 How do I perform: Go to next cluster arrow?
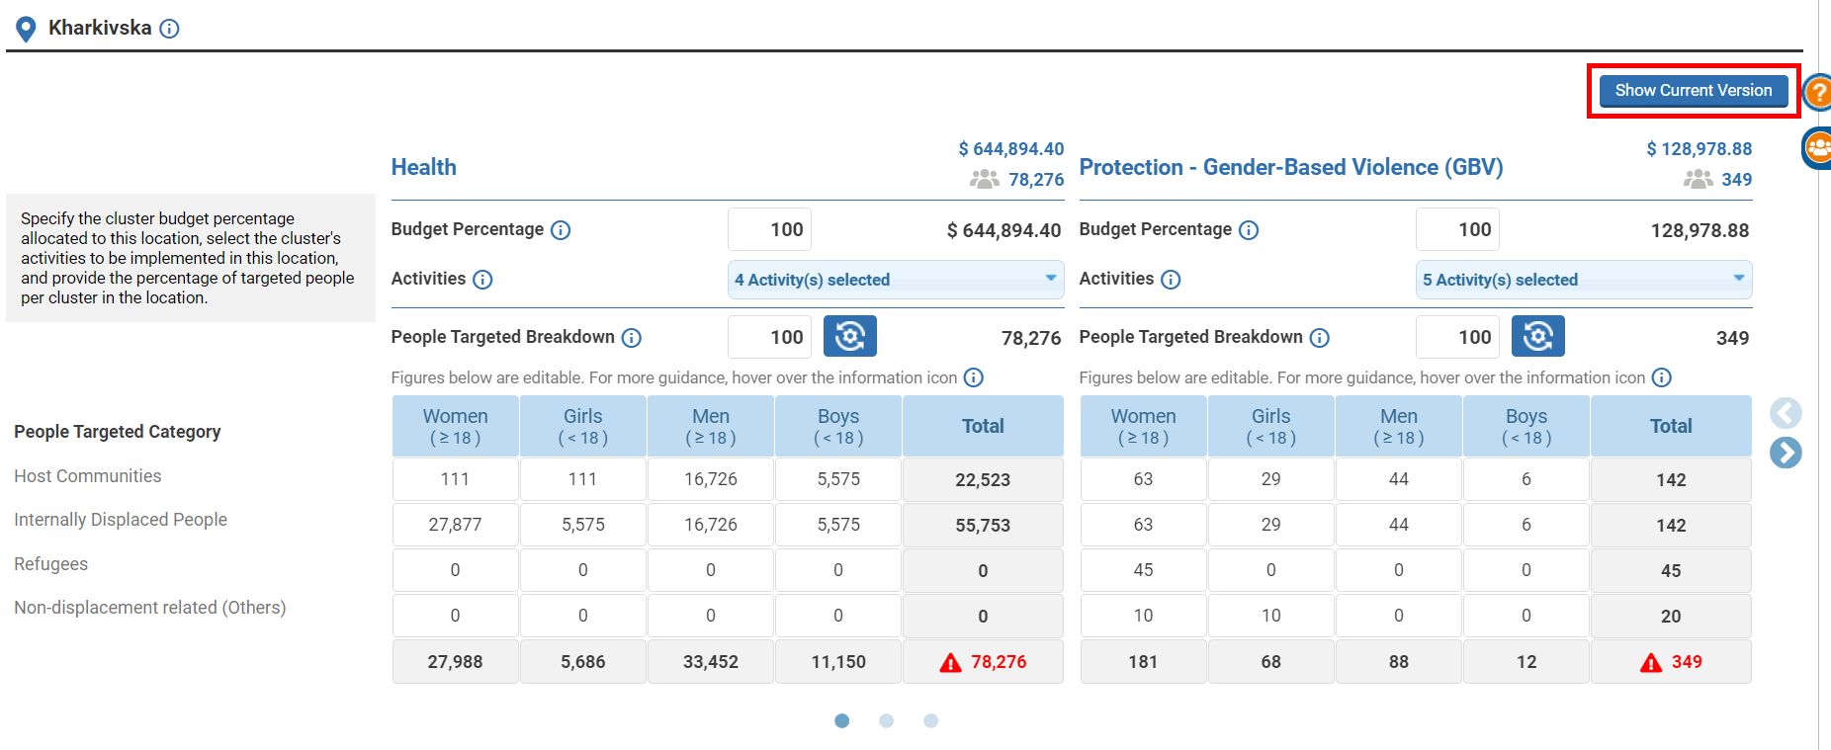coord(1786,453)
